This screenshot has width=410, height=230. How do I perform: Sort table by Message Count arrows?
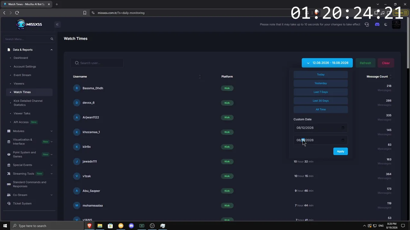tap(390, 77)
